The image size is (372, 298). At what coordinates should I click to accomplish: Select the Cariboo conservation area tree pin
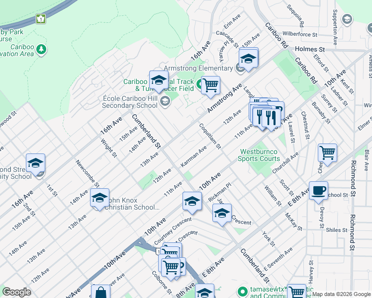click(x=41, y=50)
